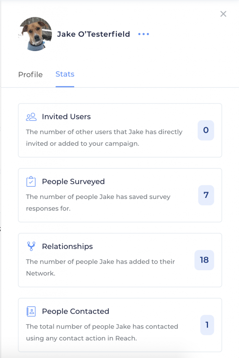The image size is (239, 358).
Task: Click the People Surveyed clipboard icon
Action: pyautogui.click(x=31, y=181)
